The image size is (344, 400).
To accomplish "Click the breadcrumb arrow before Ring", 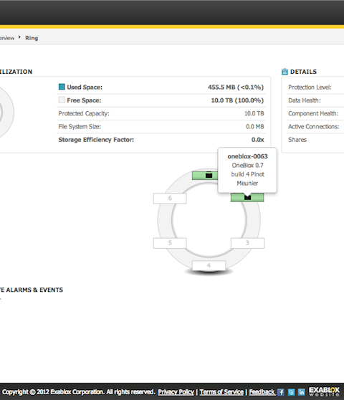I will [19, 37].
